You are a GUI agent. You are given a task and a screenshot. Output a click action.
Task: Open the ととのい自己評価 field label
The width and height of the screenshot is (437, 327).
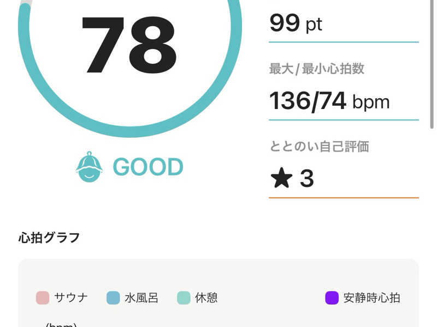(x=319, y=146)
